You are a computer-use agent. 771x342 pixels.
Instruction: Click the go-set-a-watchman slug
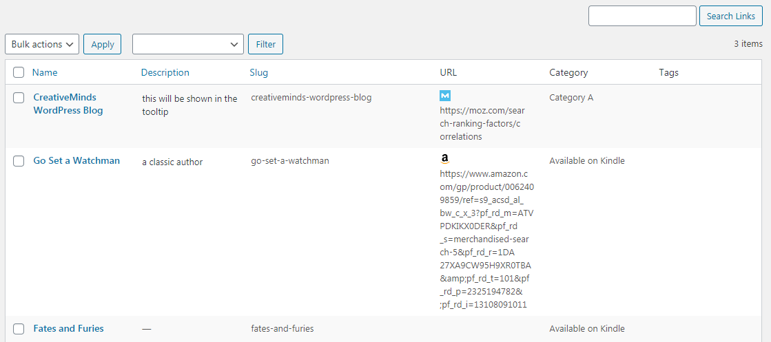pos(290,161)
